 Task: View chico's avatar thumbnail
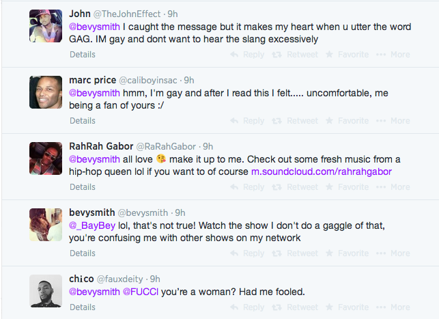(46, 291)
